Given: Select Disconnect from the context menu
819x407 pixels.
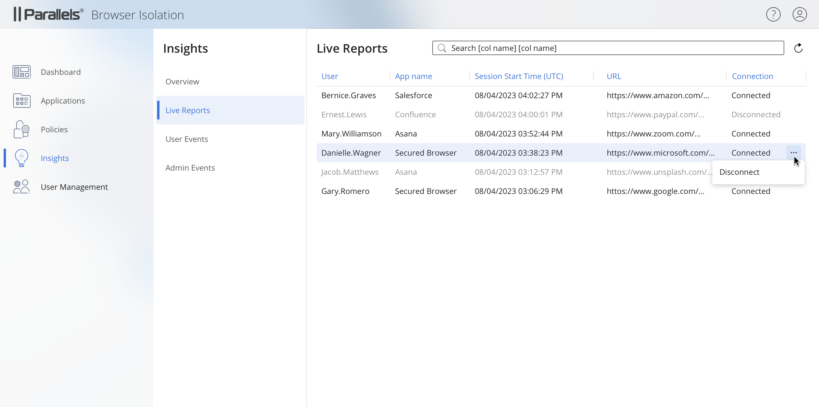Looking at the screenshot, I should click(739, 172).
